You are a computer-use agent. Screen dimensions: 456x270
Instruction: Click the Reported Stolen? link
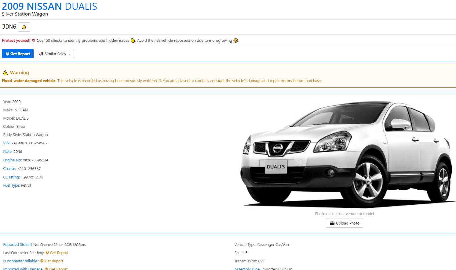pyautogui.click(x=17, y=245)
